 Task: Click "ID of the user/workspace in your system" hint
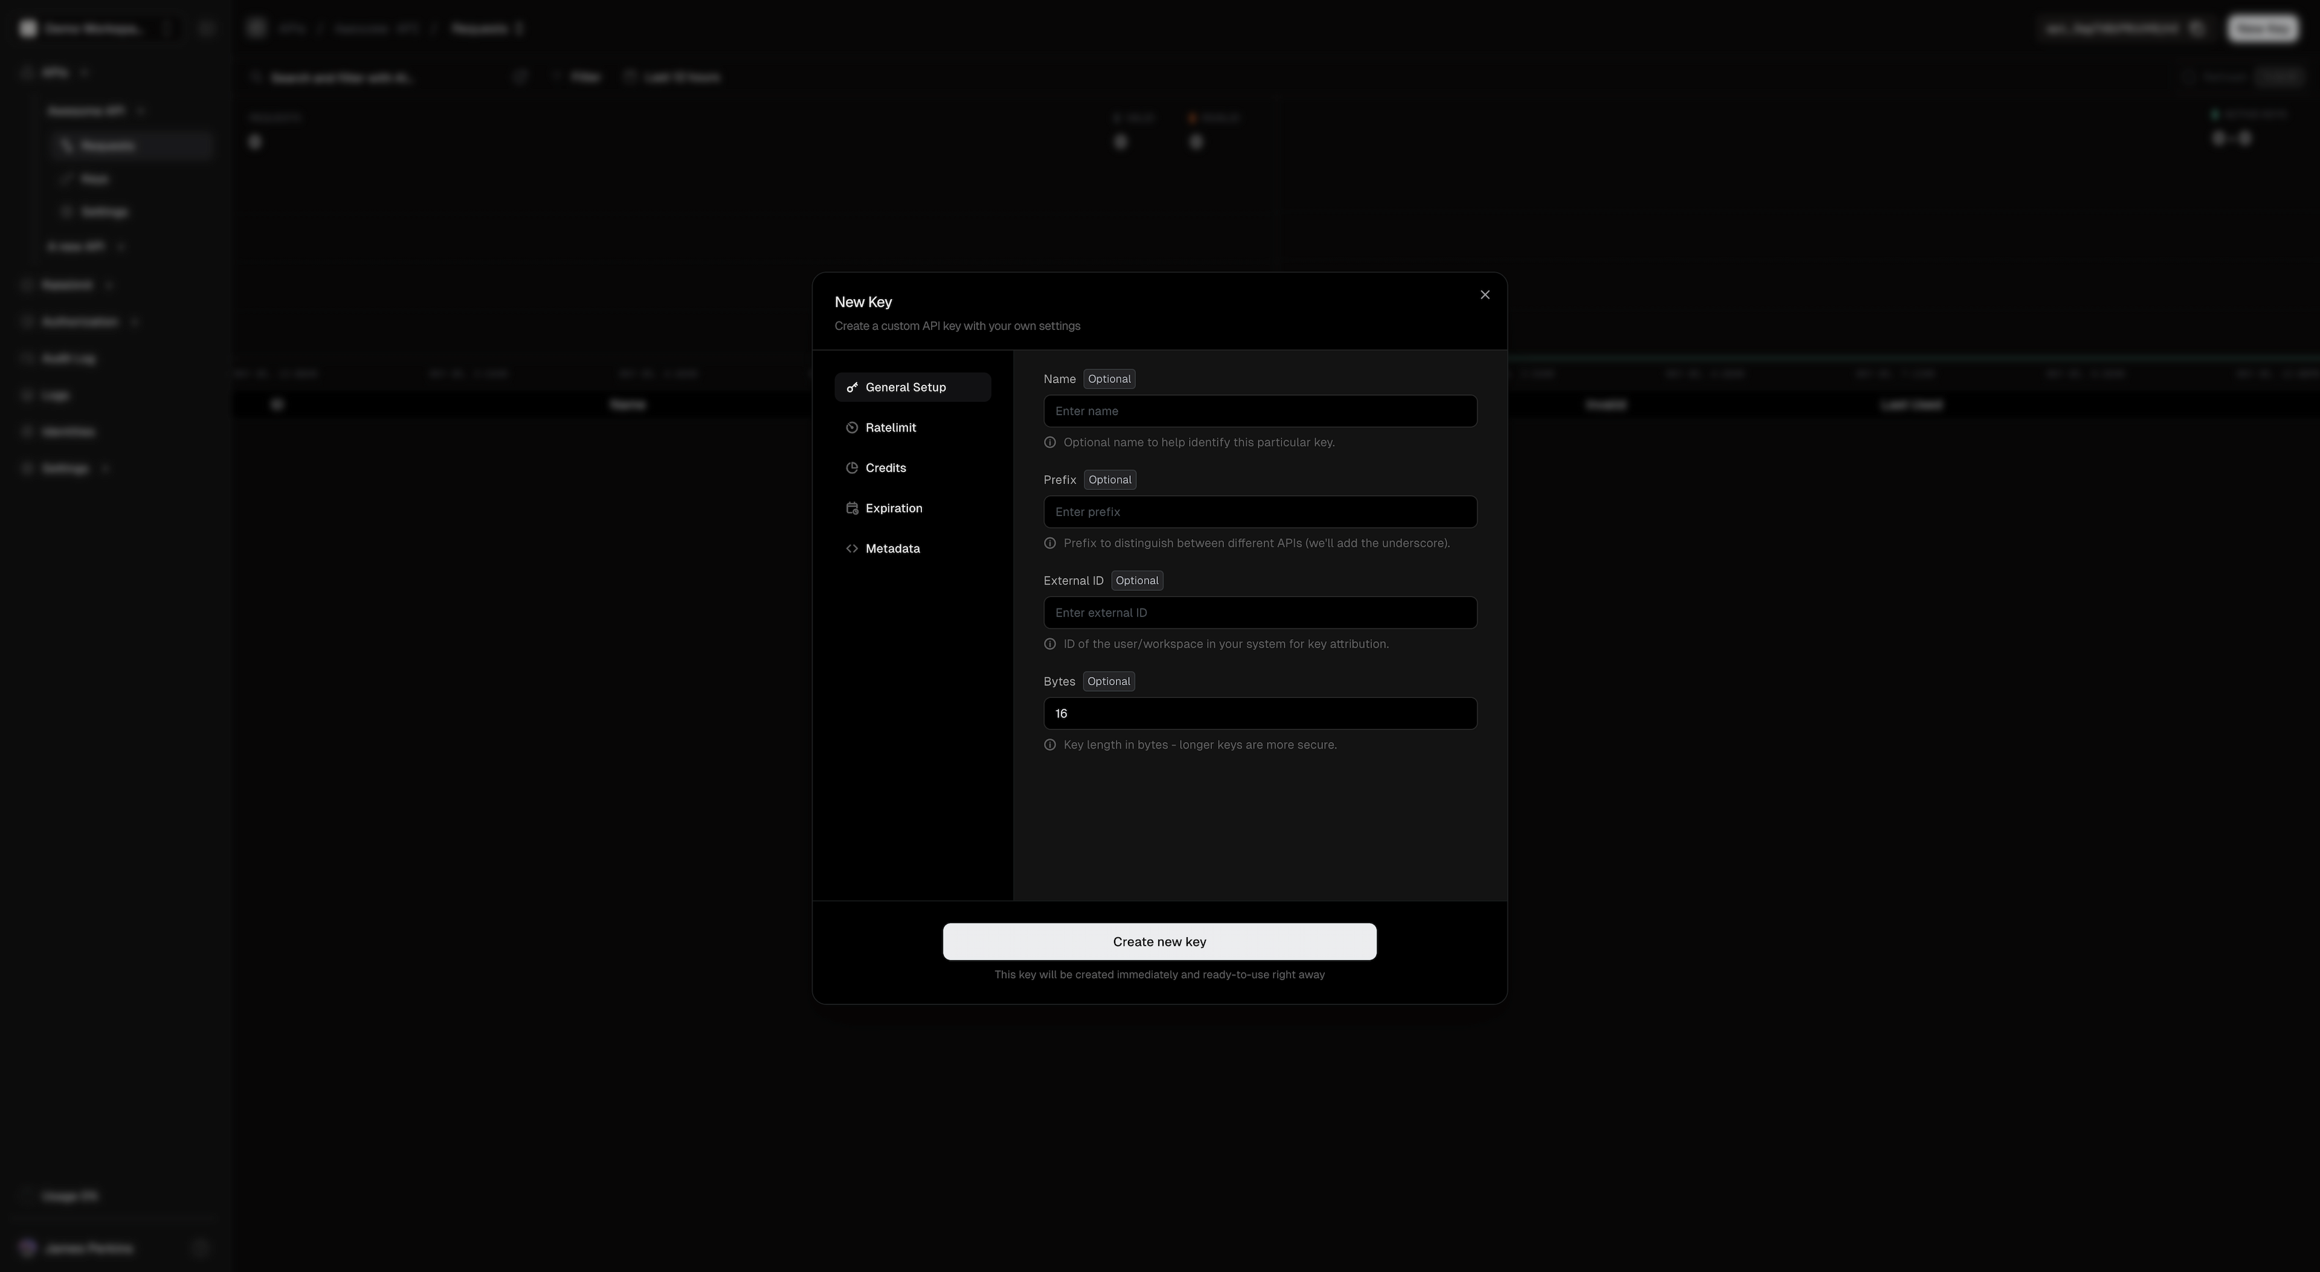1226,644
